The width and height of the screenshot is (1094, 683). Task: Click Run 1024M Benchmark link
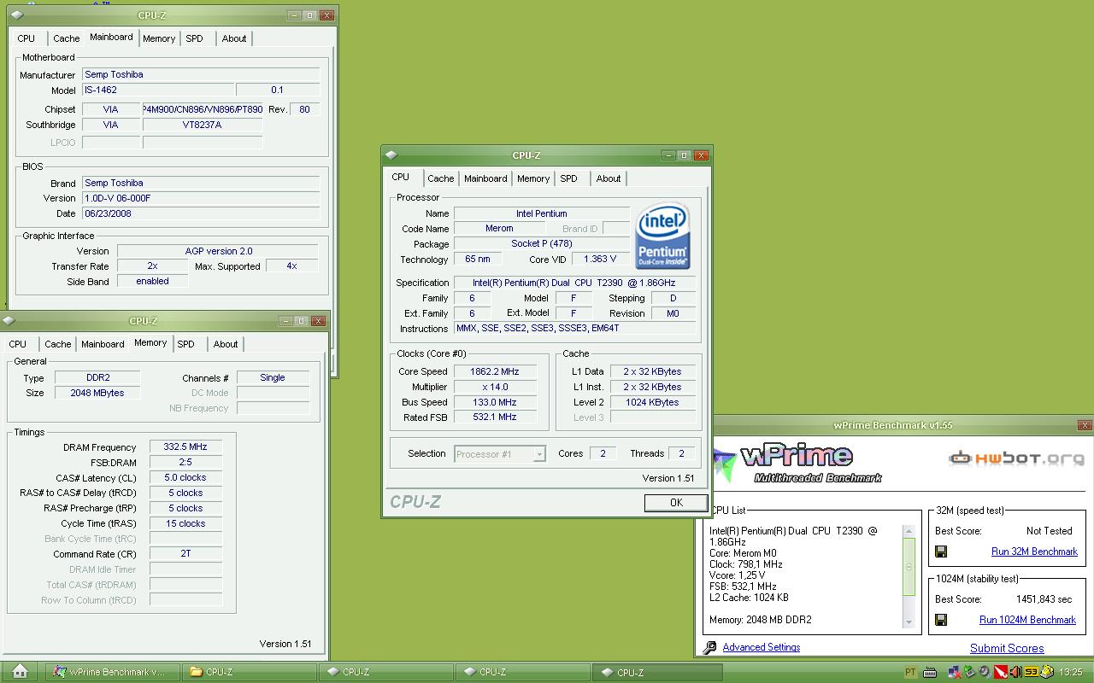(1027, 620)
